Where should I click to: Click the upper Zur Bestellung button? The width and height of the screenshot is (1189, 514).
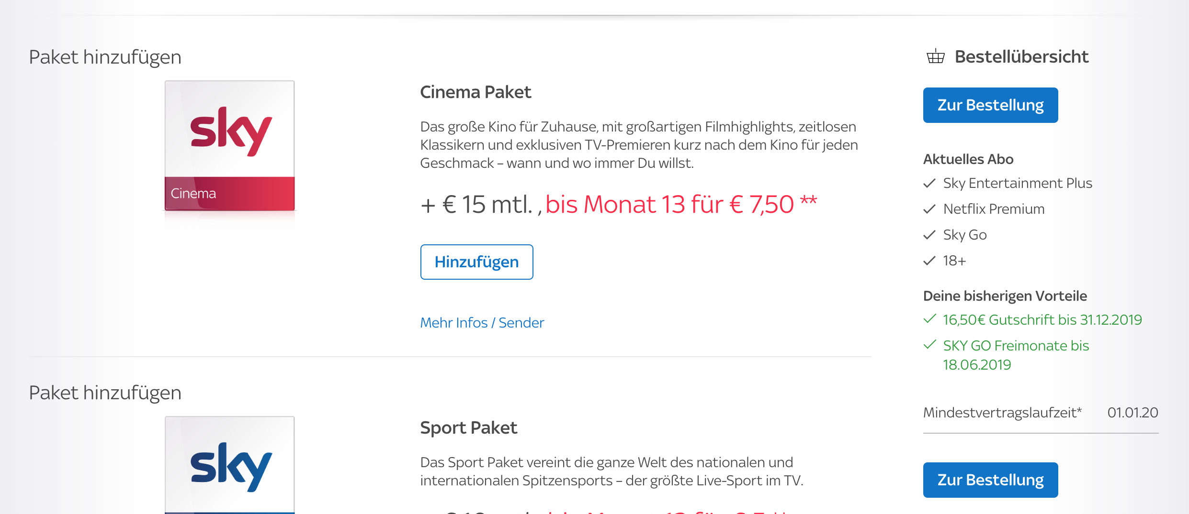pos(990,105)
